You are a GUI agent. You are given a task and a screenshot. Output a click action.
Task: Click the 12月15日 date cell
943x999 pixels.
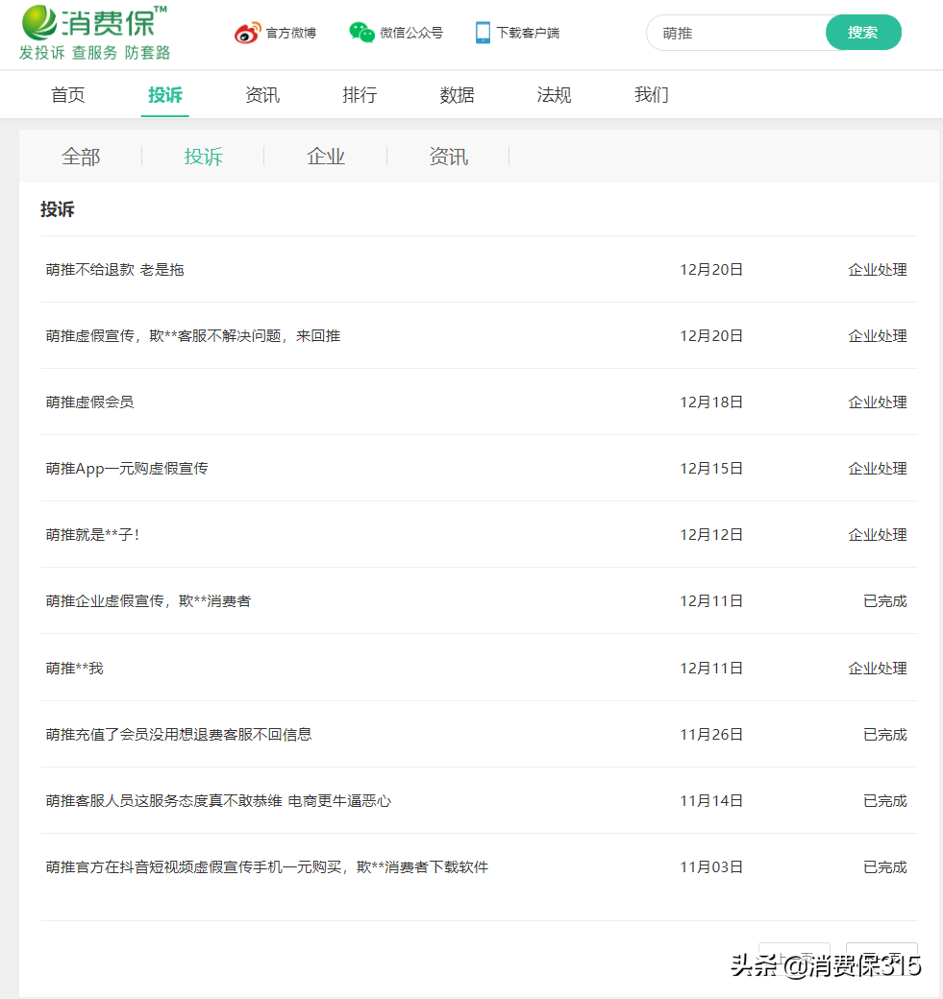711,469
